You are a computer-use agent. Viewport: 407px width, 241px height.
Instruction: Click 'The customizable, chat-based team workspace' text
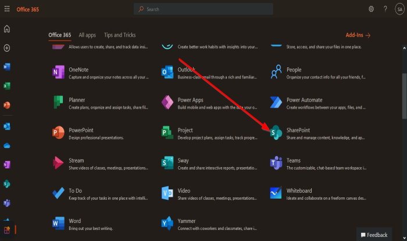pyautogui.click(x=327, y=168)
